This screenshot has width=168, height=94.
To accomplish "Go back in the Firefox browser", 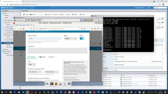I will [15, 29].
